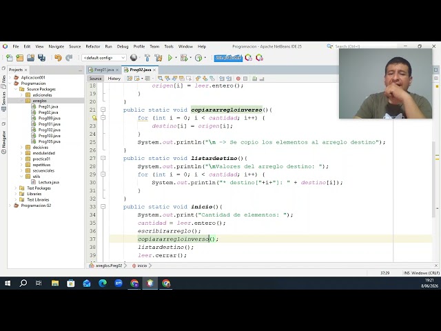Open the Debug menu
The image size is (441, 331).
123,46
